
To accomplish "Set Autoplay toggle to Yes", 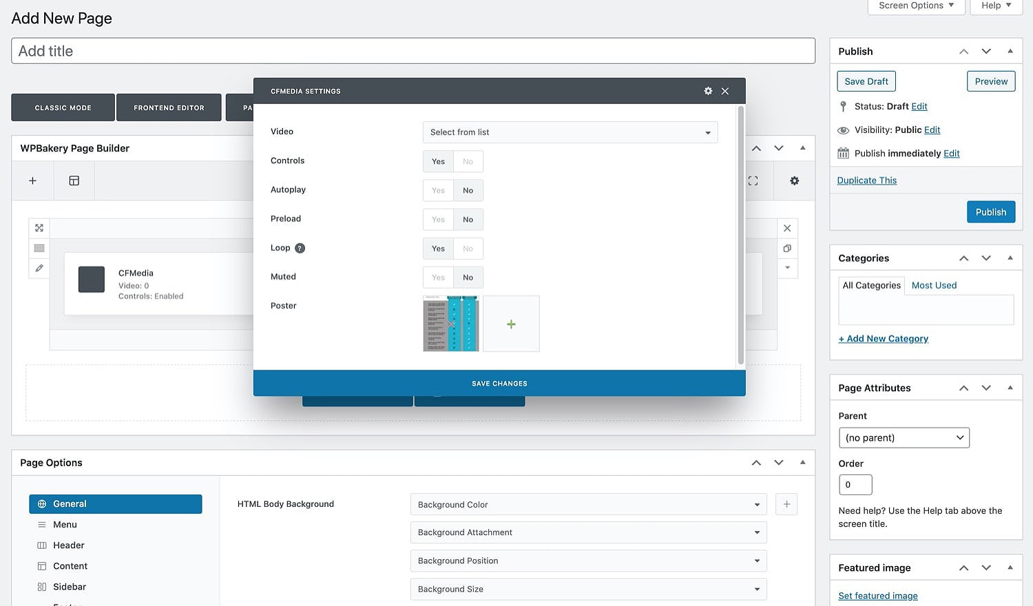I will tap(438, 191).
